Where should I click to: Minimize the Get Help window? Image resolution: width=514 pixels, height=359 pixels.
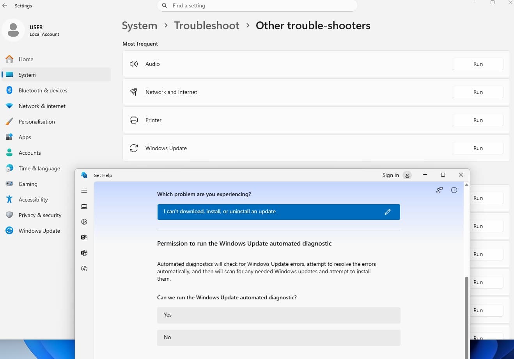[x=425, y=175]
